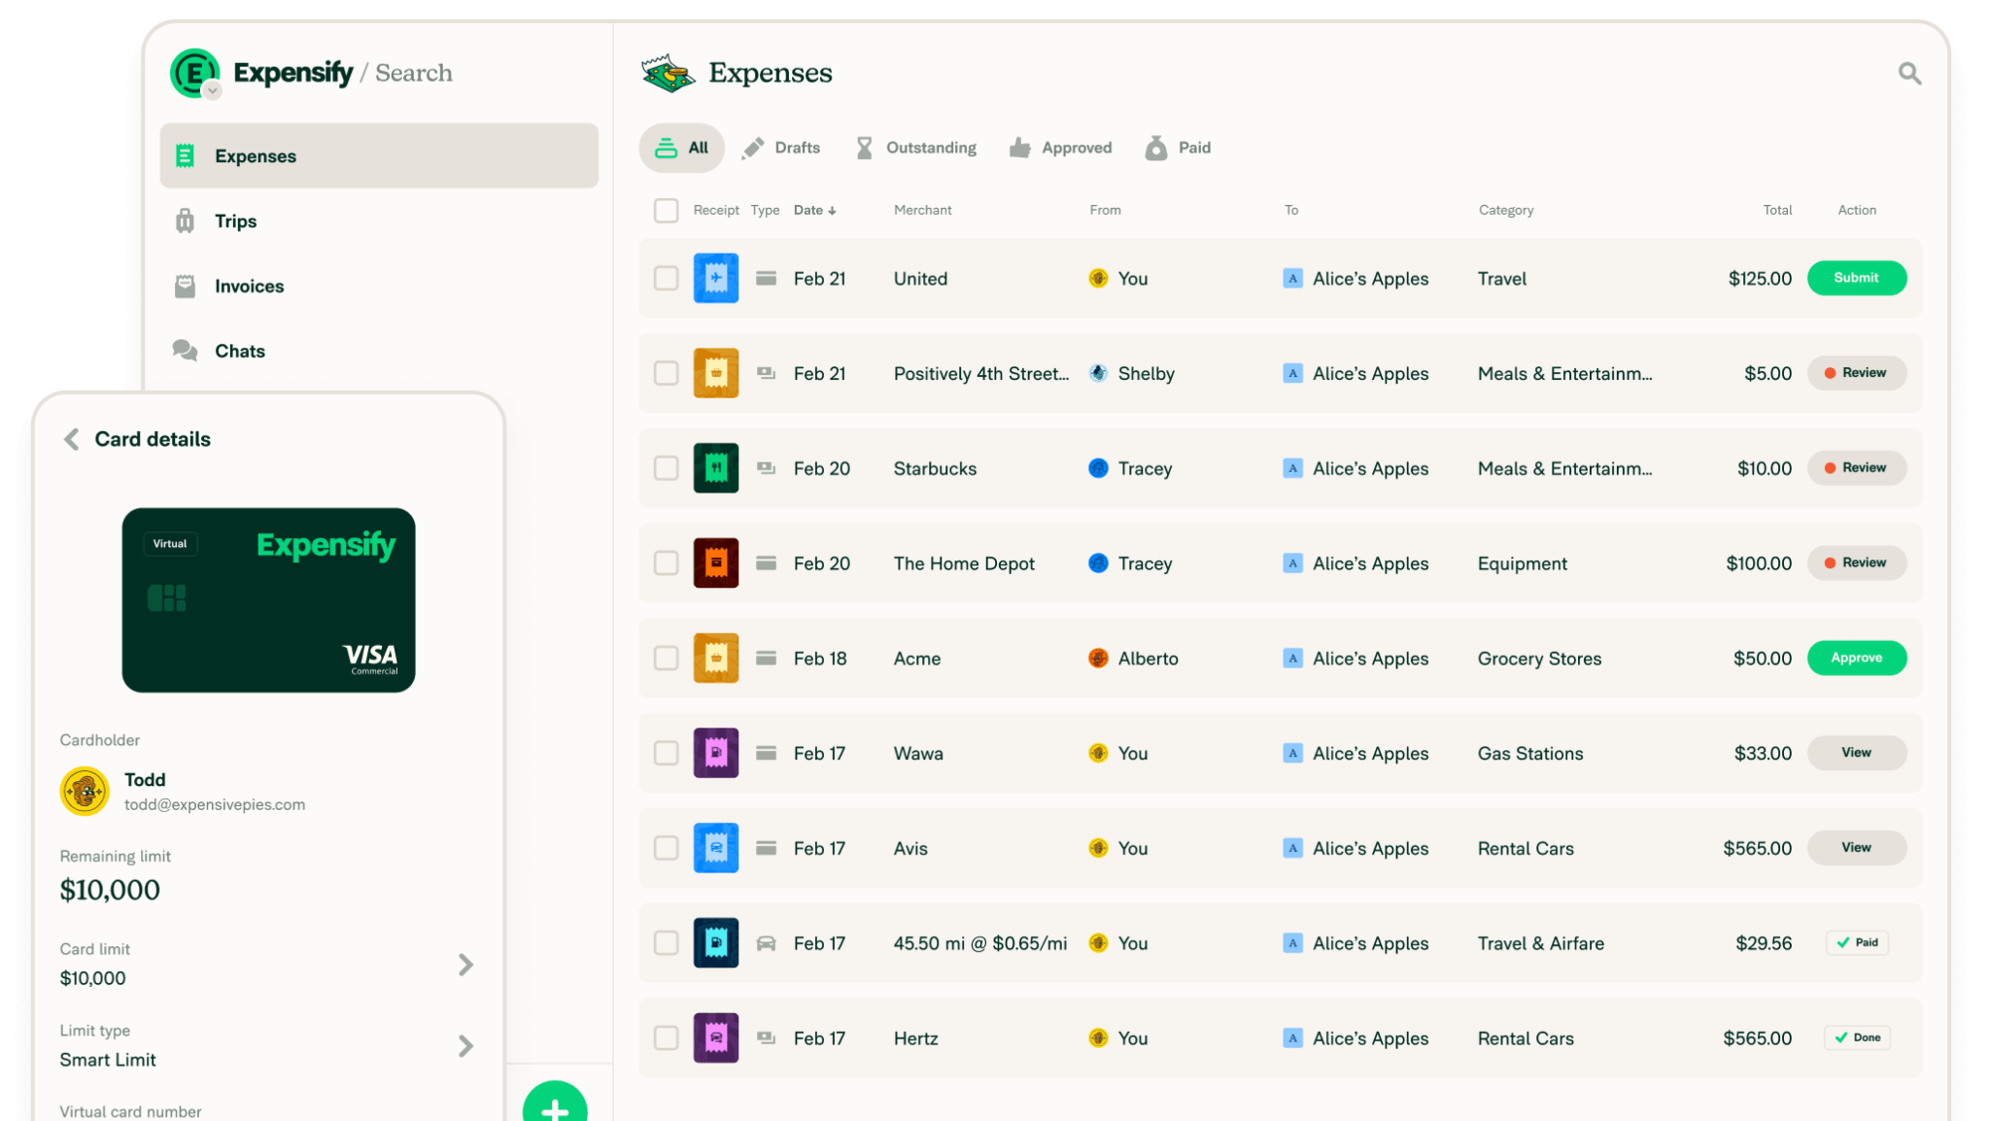Tick the Wawa expense checkbox

point(666,753)
